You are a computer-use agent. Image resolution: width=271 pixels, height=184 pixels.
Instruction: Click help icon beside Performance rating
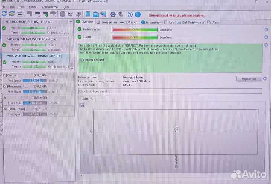[x=266, y=30]
